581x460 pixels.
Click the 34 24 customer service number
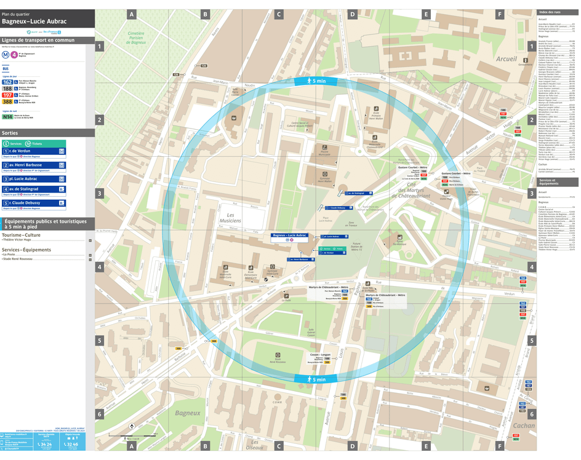45,445
